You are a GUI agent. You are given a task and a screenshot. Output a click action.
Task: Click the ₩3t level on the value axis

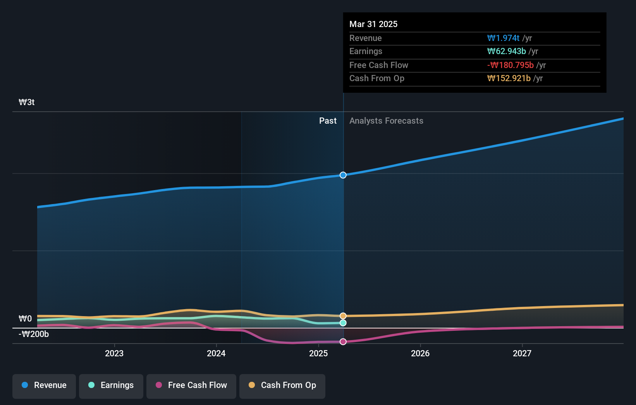coord(26,102)
